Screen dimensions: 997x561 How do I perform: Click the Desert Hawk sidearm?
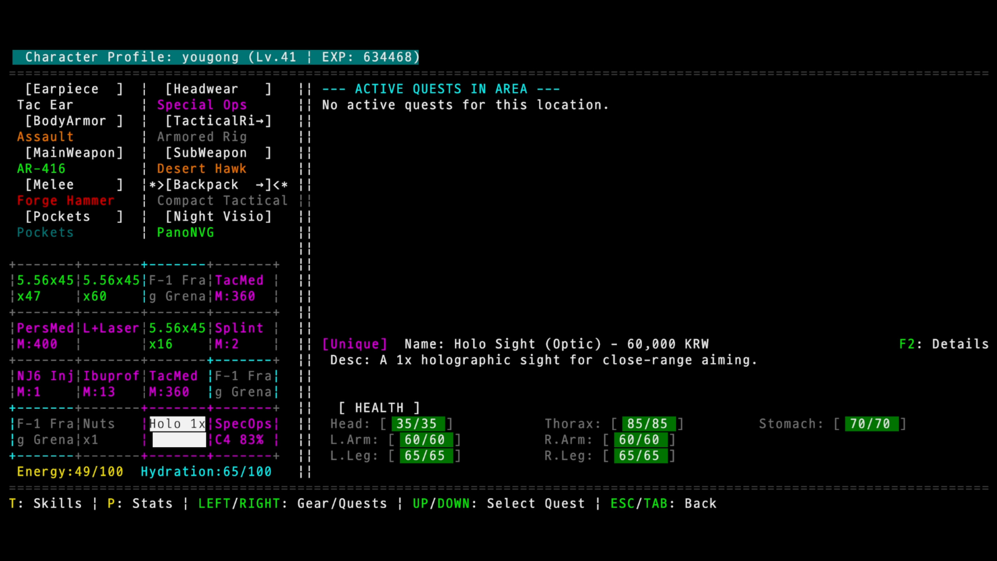202,169
